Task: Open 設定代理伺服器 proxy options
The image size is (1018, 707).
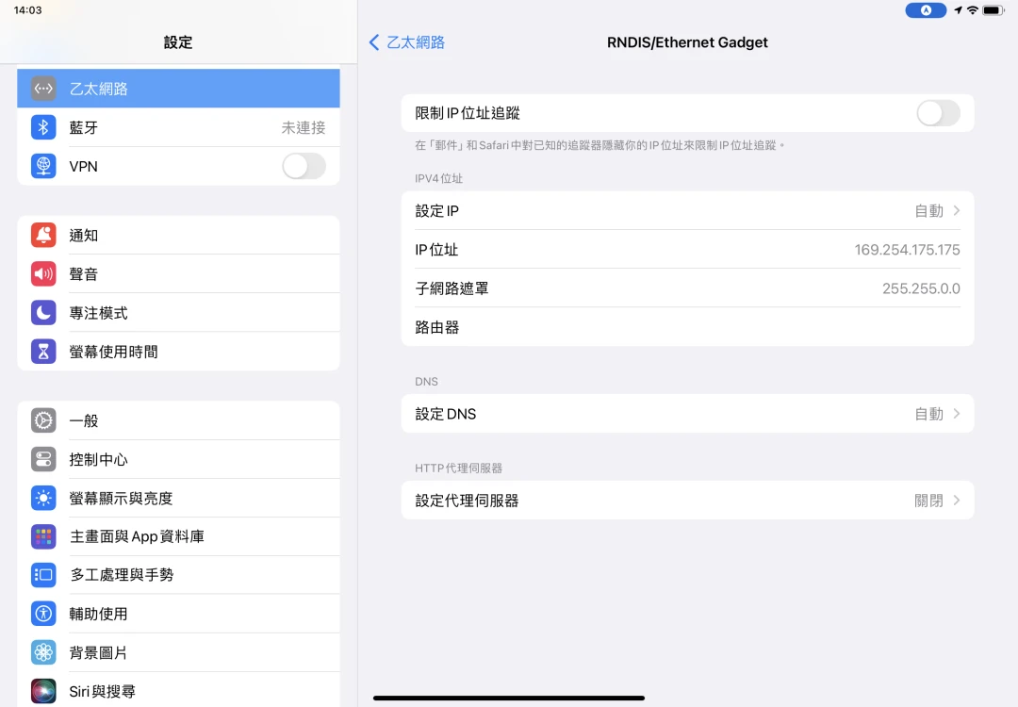Action: point(687,501)
